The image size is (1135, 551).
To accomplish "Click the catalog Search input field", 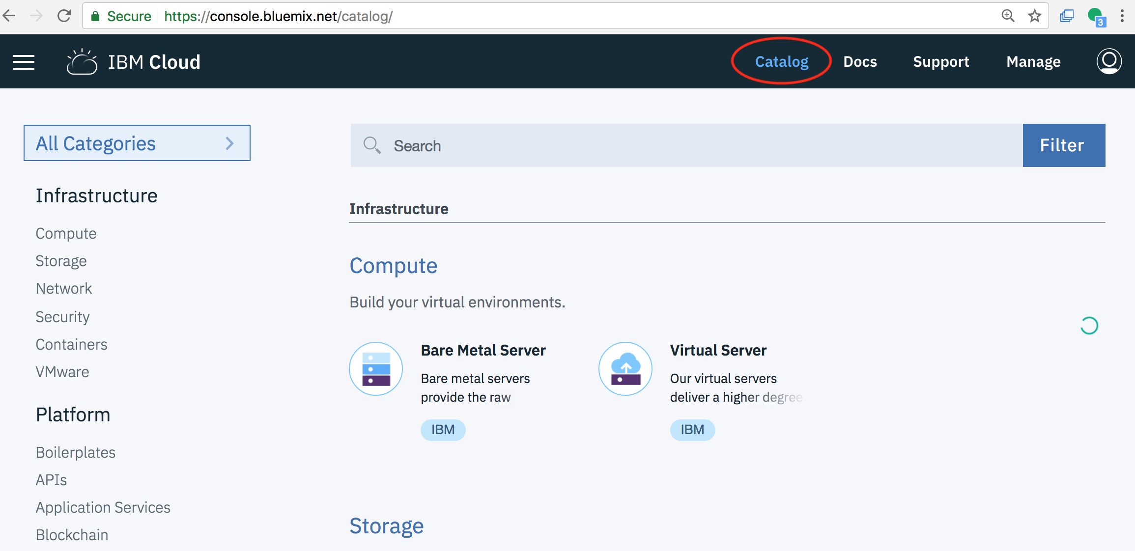I will click(688, 145).
